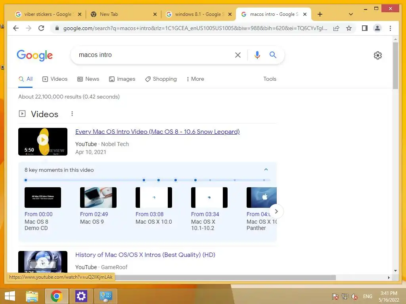Click the vertical scrollbar thumb
406x304 pixels.
395,66
